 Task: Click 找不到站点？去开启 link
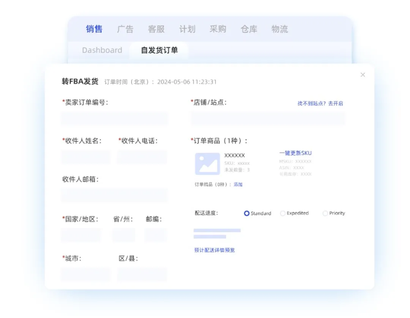[x=320, y=103]
